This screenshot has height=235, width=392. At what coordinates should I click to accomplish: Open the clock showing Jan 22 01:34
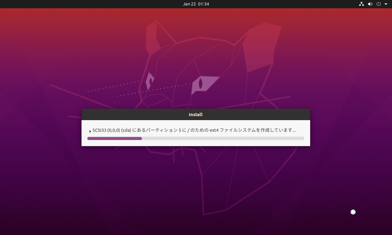tap(196, 4)
